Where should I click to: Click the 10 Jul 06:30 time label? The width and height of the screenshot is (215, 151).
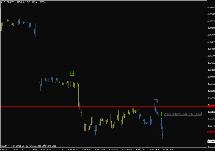(x=155, y=150)
